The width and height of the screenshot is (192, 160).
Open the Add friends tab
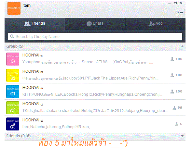pos(156,24)
